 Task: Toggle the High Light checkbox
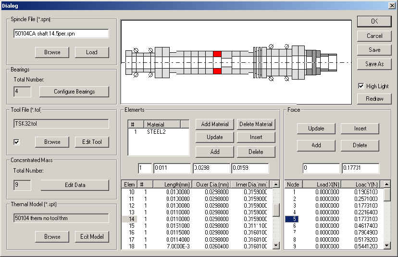coord(361,86)
